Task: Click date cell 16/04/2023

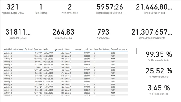Action: 48,53
